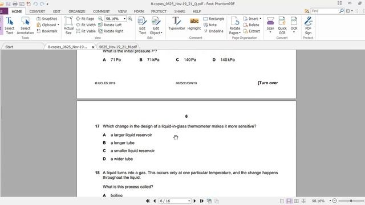The width and height of the screenshot is (365, 205).
Task: Expand the Scan dropdown
Action: pyautogui.click(x=270, y=32)
